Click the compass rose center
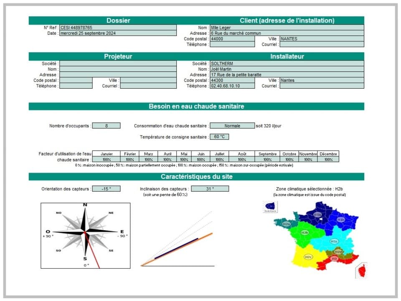Screen dimensions: 401x301 [x=85, y=231]
